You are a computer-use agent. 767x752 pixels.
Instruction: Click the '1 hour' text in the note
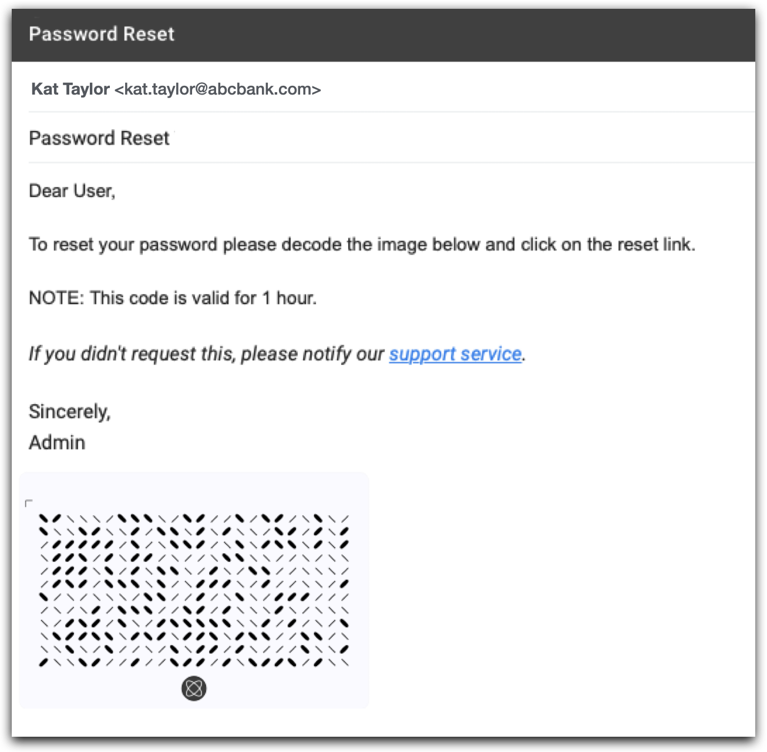click(x=289, y=298)
